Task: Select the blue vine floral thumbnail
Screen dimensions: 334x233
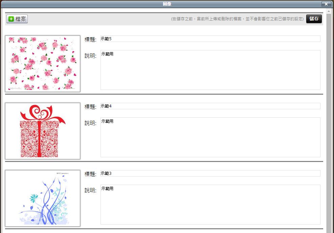Action: (43, 198)
